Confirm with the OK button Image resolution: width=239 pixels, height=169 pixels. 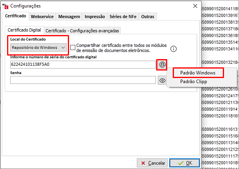184,163
